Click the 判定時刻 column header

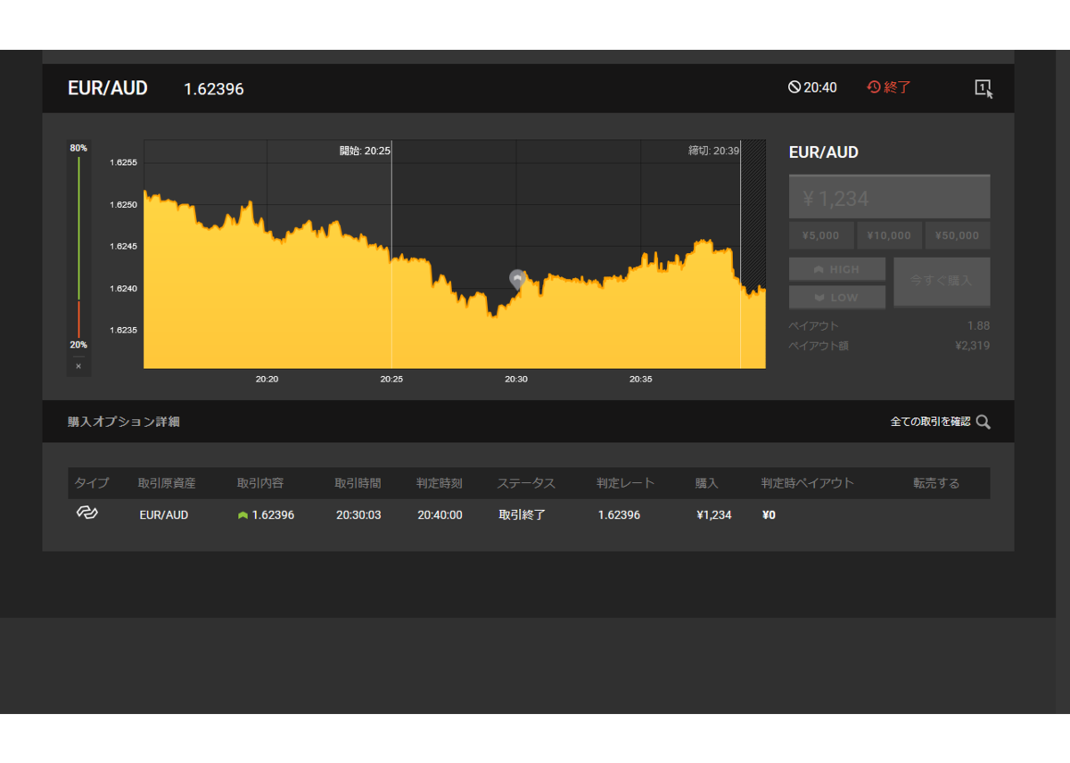tap(440, 483)
